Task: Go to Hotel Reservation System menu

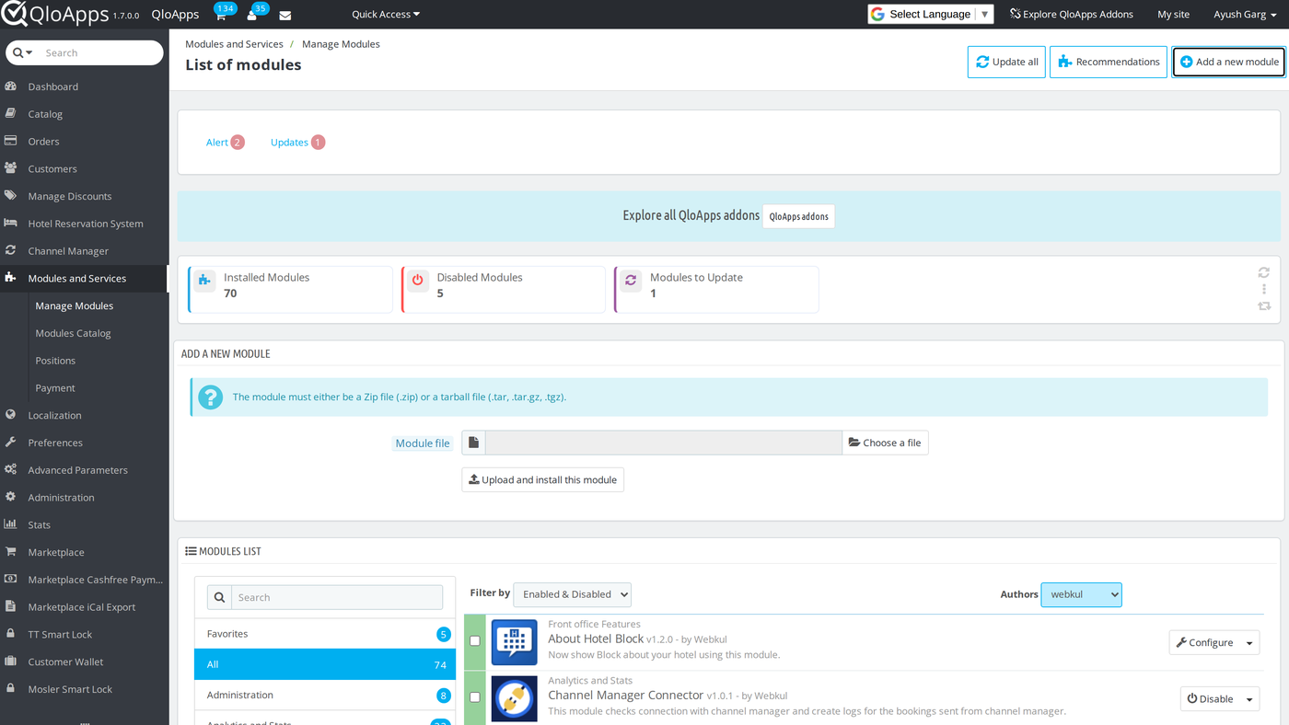Action: [84, 224]
